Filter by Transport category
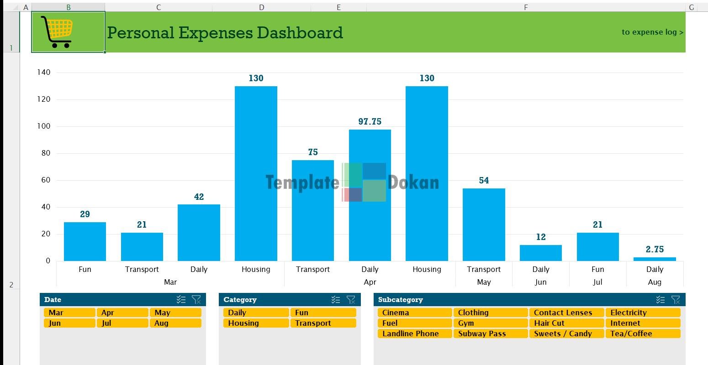Viewport: 708px width, 365px height. pyautogui.click(x=322, y=323)
